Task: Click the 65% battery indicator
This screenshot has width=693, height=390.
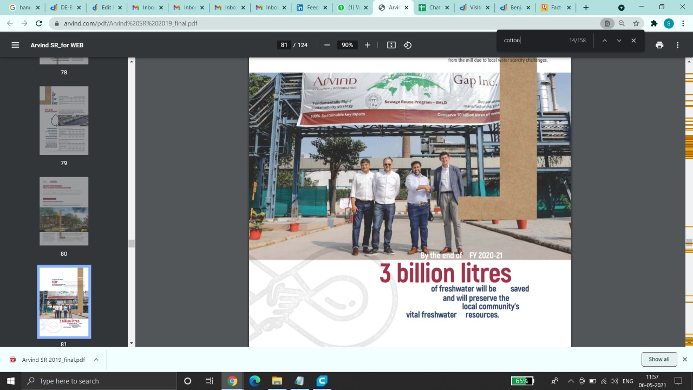Action: tap(522, 381)
